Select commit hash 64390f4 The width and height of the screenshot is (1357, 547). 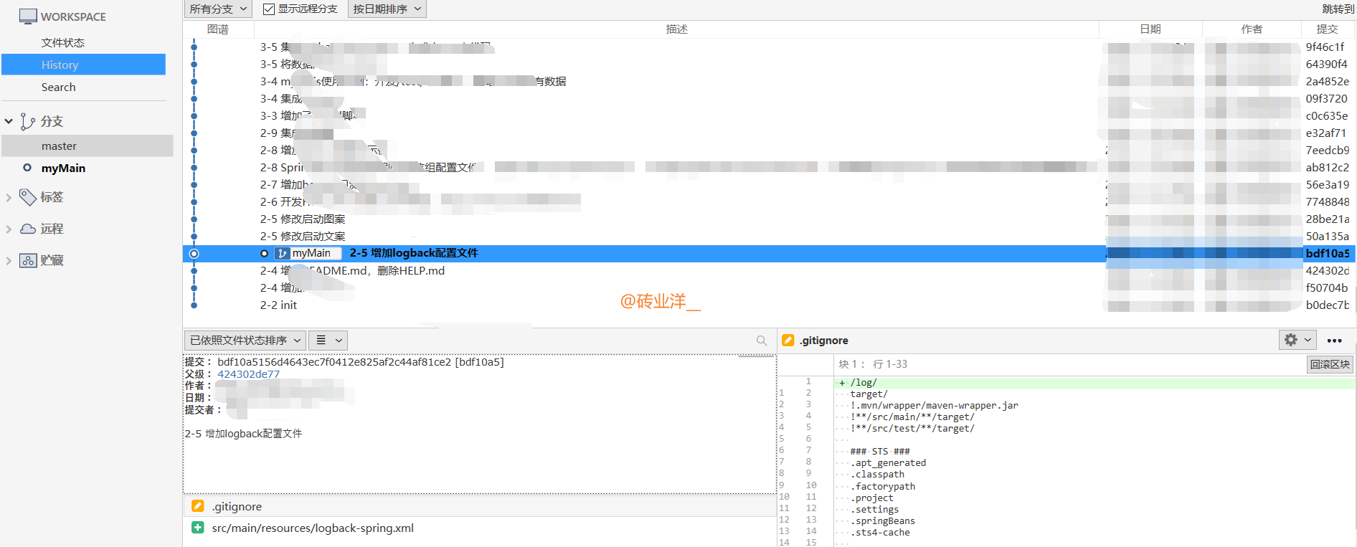point(1326,64)
